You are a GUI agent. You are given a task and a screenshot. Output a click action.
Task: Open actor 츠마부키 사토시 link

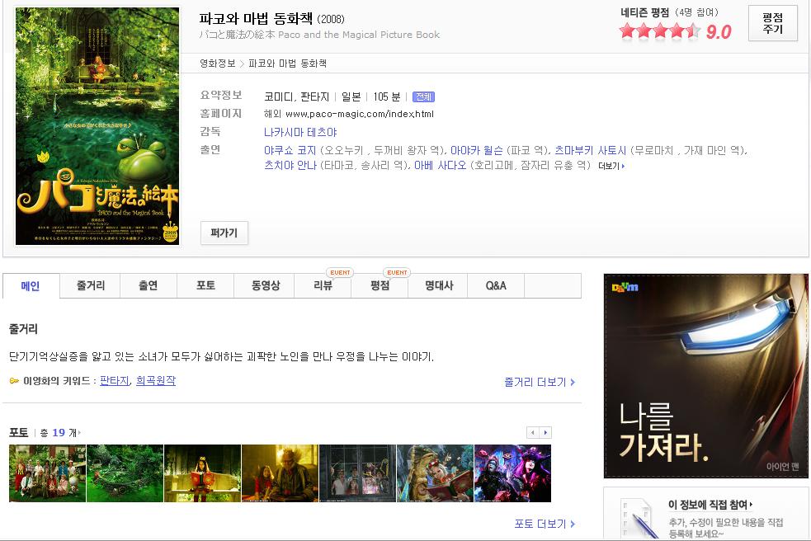(590, 151)
